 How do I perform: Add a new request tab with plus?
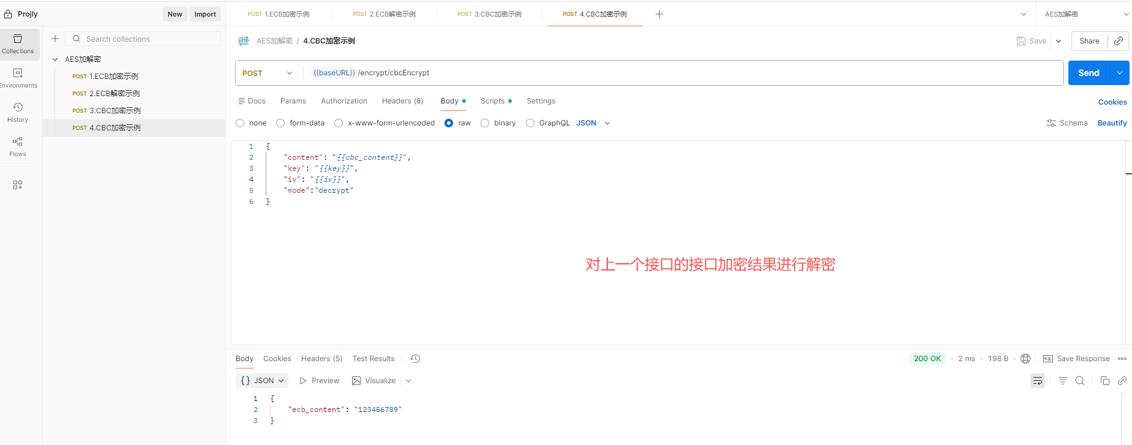(x=659, y=14)
